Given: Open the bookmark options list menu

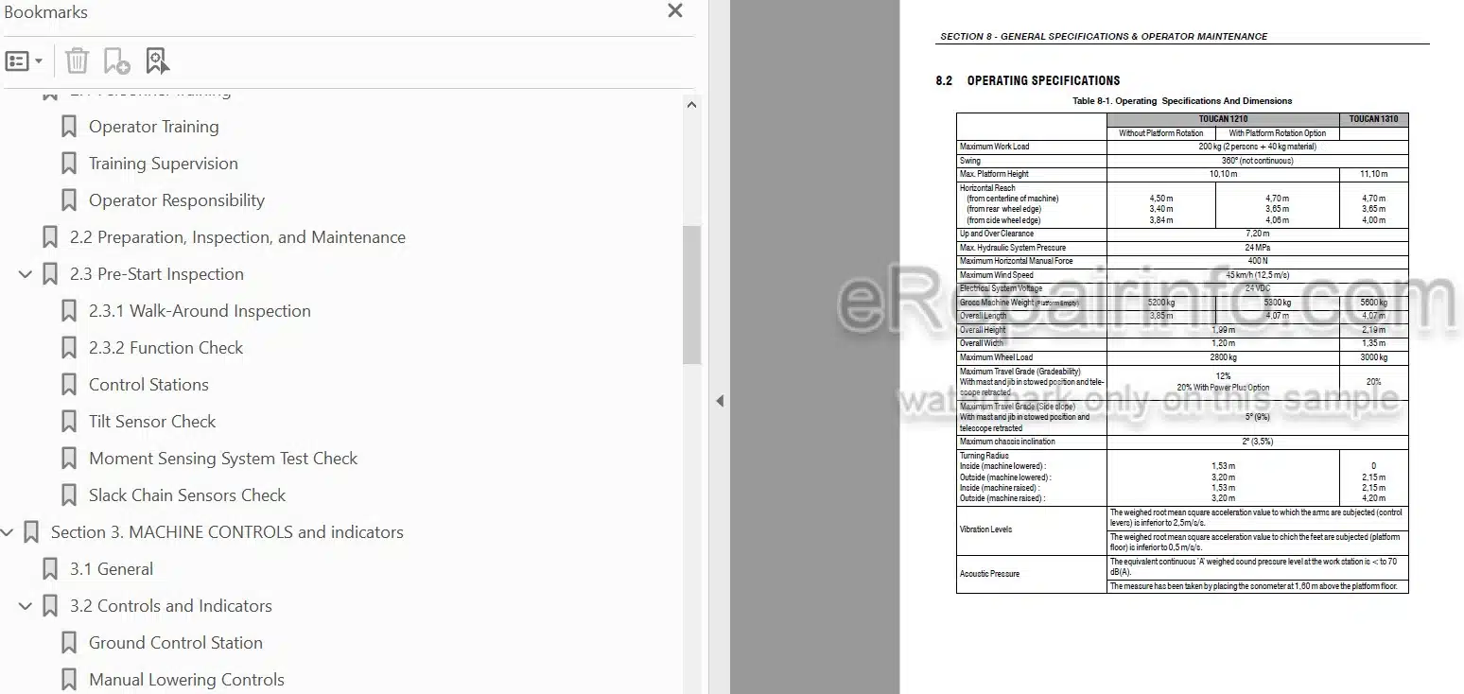Looking at the screenshot, I should (x=24, y=61).
